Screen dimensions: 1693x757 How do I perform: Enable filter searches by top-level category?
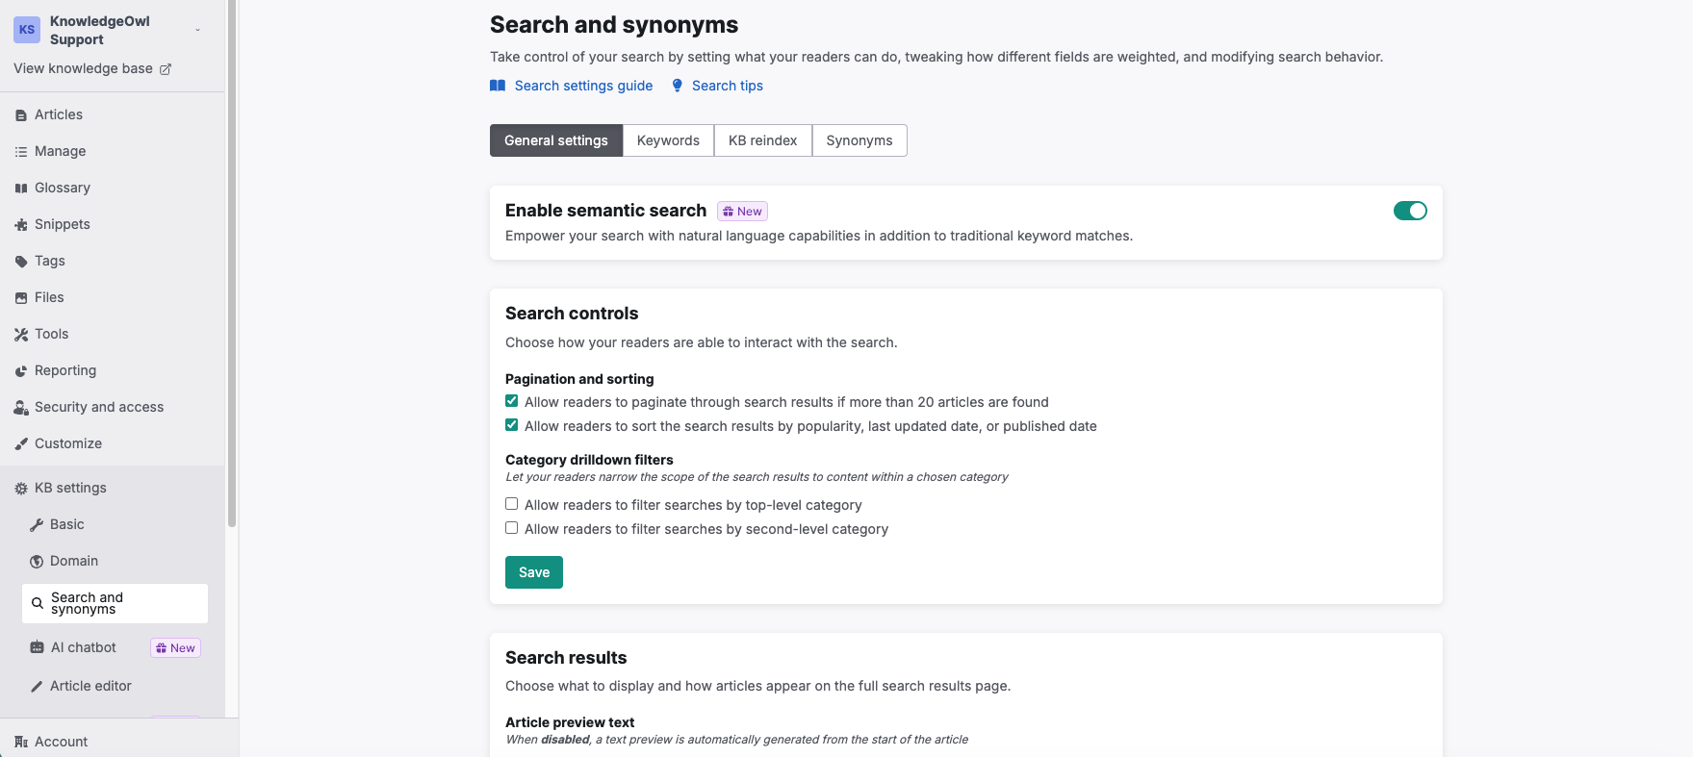click(512, 504)
